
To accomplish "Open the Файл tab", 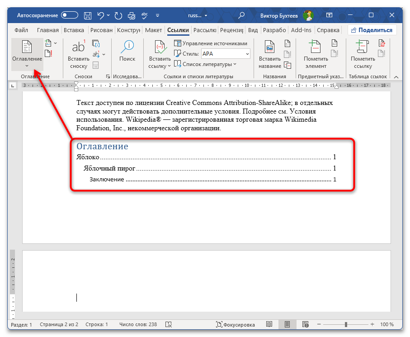I will (x=21, y=30).
